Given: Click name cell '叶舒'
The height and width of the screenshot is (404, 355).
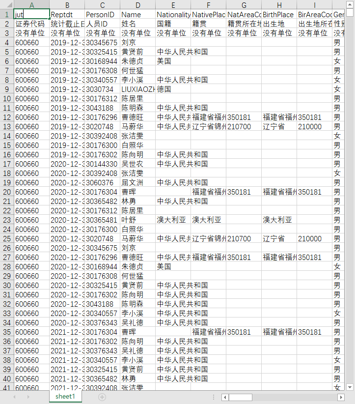Looking at the screenshot, I should coord(137,220).
